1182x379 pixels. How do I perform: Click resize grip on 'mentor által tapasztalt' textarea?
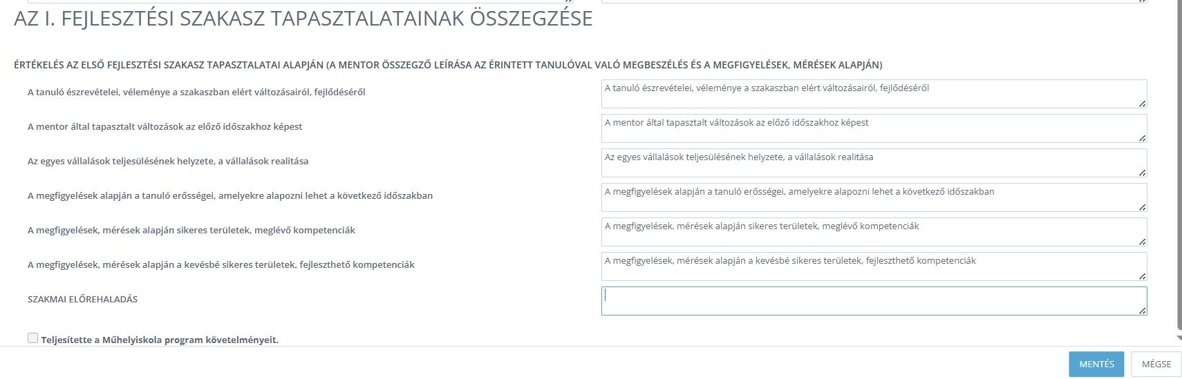[1142, 138]
